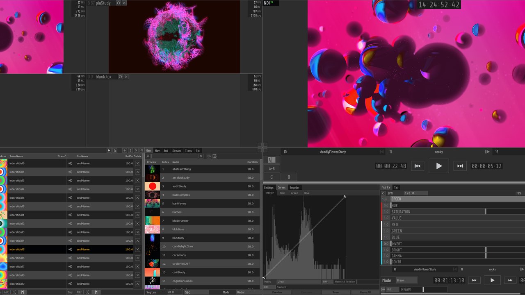Mute sound on interstitial8 row
This screenshot has width=525, height=295.
[x=70, y=275]
